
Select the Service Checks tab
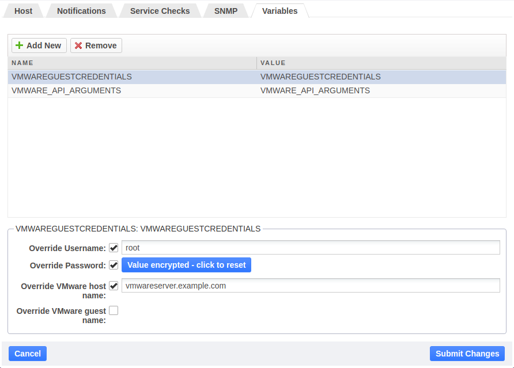160,10
